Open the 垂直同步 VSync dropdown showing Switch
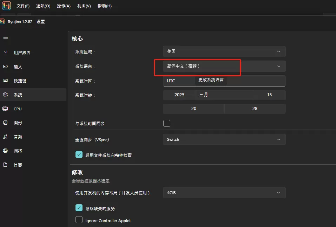The image size is (336, 227). 224,139
